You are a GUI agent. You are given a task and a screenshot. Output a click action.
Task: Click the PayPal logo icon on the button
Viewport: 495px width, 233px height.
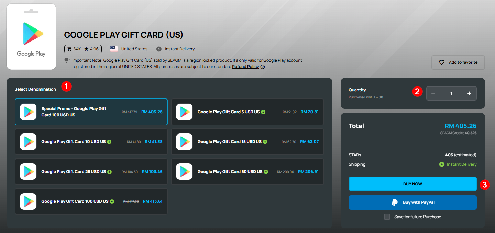coord(395,202)
